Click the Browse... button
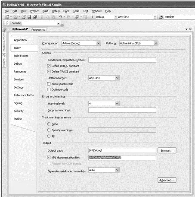The height and width of the screenshot is (197, 195). tap(167, 150)
